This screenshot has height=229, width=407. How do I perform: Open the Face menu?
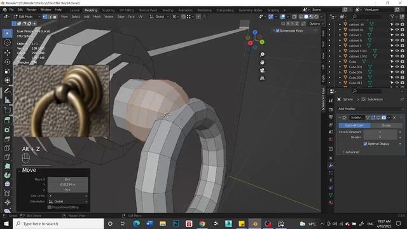click(x=132, y=17)
